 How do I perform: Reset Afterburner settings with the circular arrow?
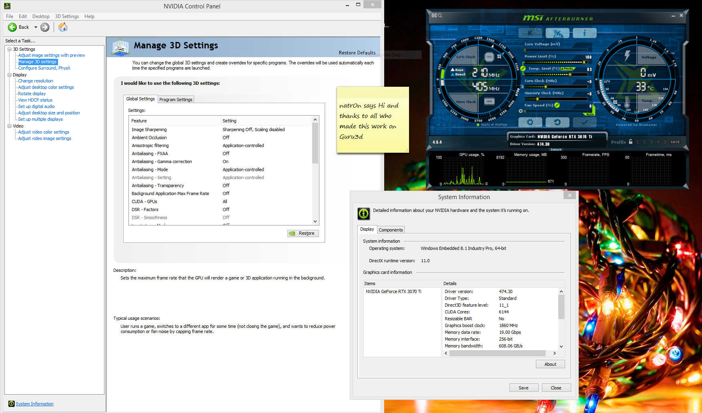[x=557, y=122]
